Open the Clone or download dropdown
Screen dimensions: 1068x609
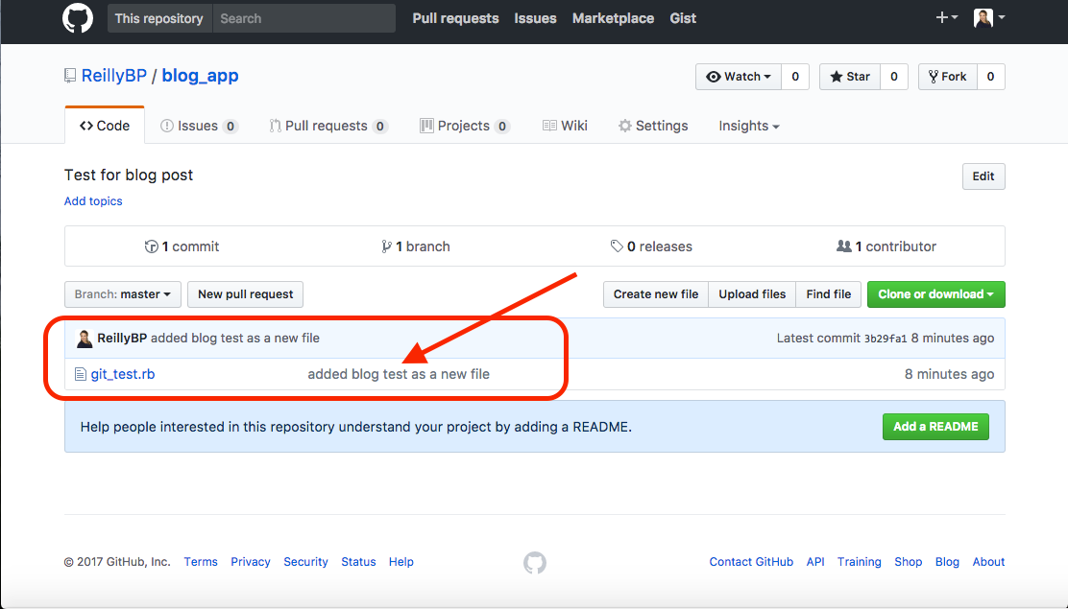coord(935,294)
